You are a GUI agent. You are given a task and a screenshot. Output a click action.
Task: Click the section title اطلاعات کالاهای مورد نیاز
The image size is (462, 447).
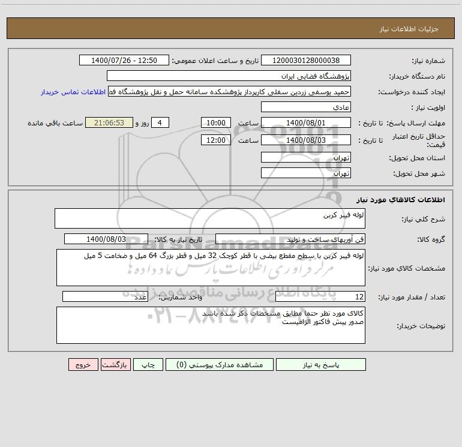click(x=401, y=200)
